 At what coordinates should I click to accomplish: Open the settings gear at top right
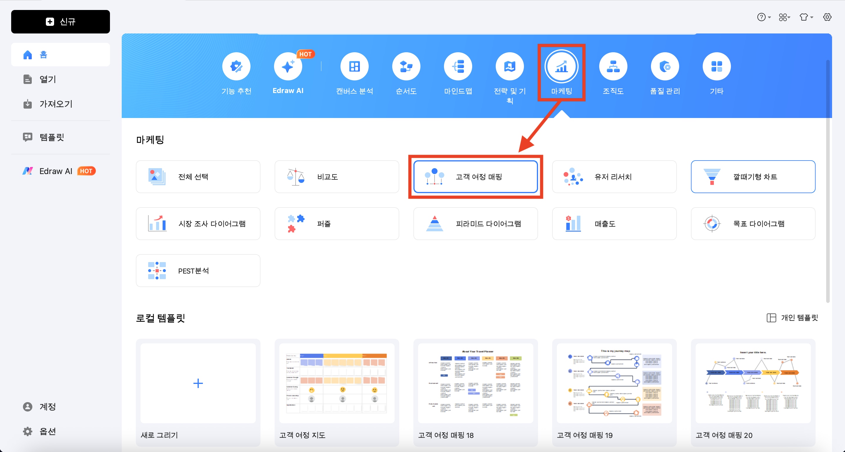[827, 17]
